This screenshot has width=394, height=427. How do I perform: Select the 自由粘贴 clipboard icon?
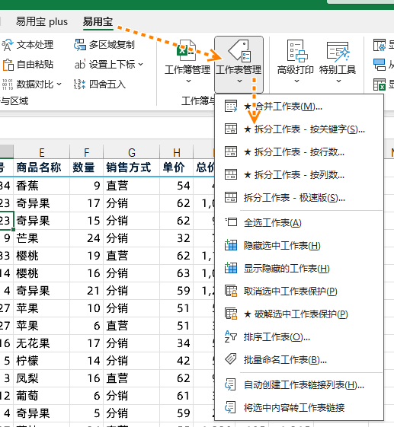(x=8, y=65)
